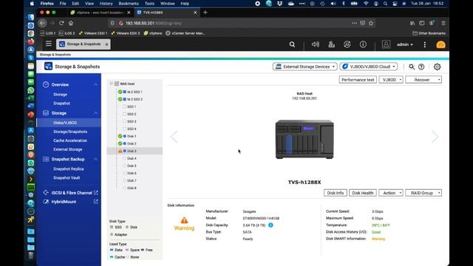473x266 pixels.
Task: Click the Firefox back button
Action: coord(43,23)
